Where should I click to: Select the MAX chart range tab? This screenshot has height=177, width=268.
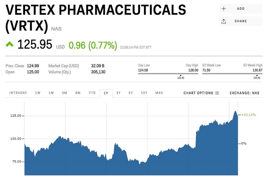[x=159, y=93]
